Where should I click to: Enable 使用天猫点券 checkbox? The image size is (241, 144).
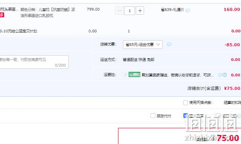click(186, 103)
